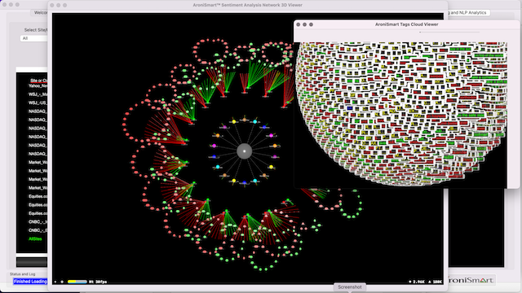Click the node count 2.96K indicator
Screen dimensions: 522x293
417,282
